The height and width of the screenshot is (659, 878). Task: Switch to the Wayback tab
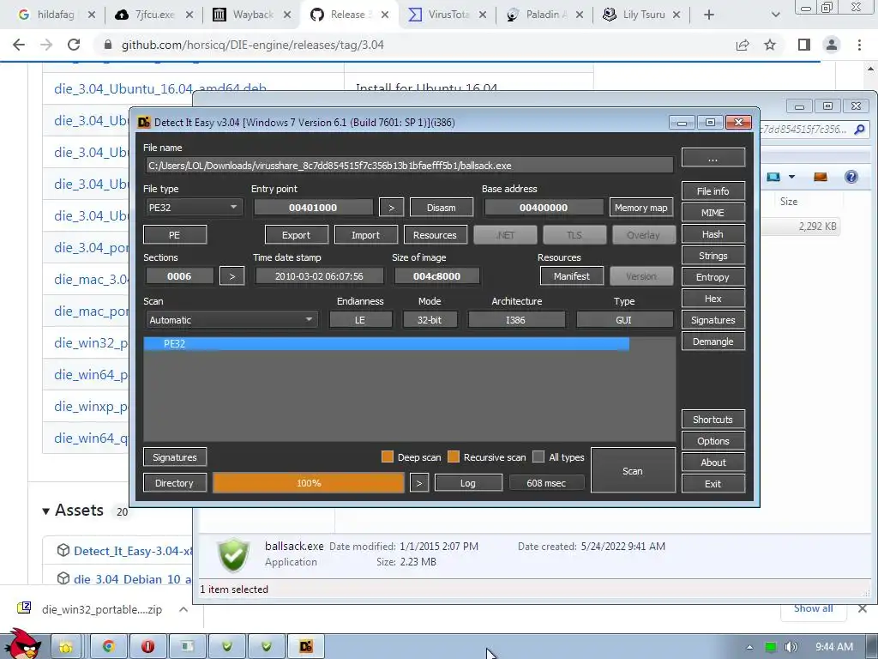pyautogui.click(x=253, y=15)
